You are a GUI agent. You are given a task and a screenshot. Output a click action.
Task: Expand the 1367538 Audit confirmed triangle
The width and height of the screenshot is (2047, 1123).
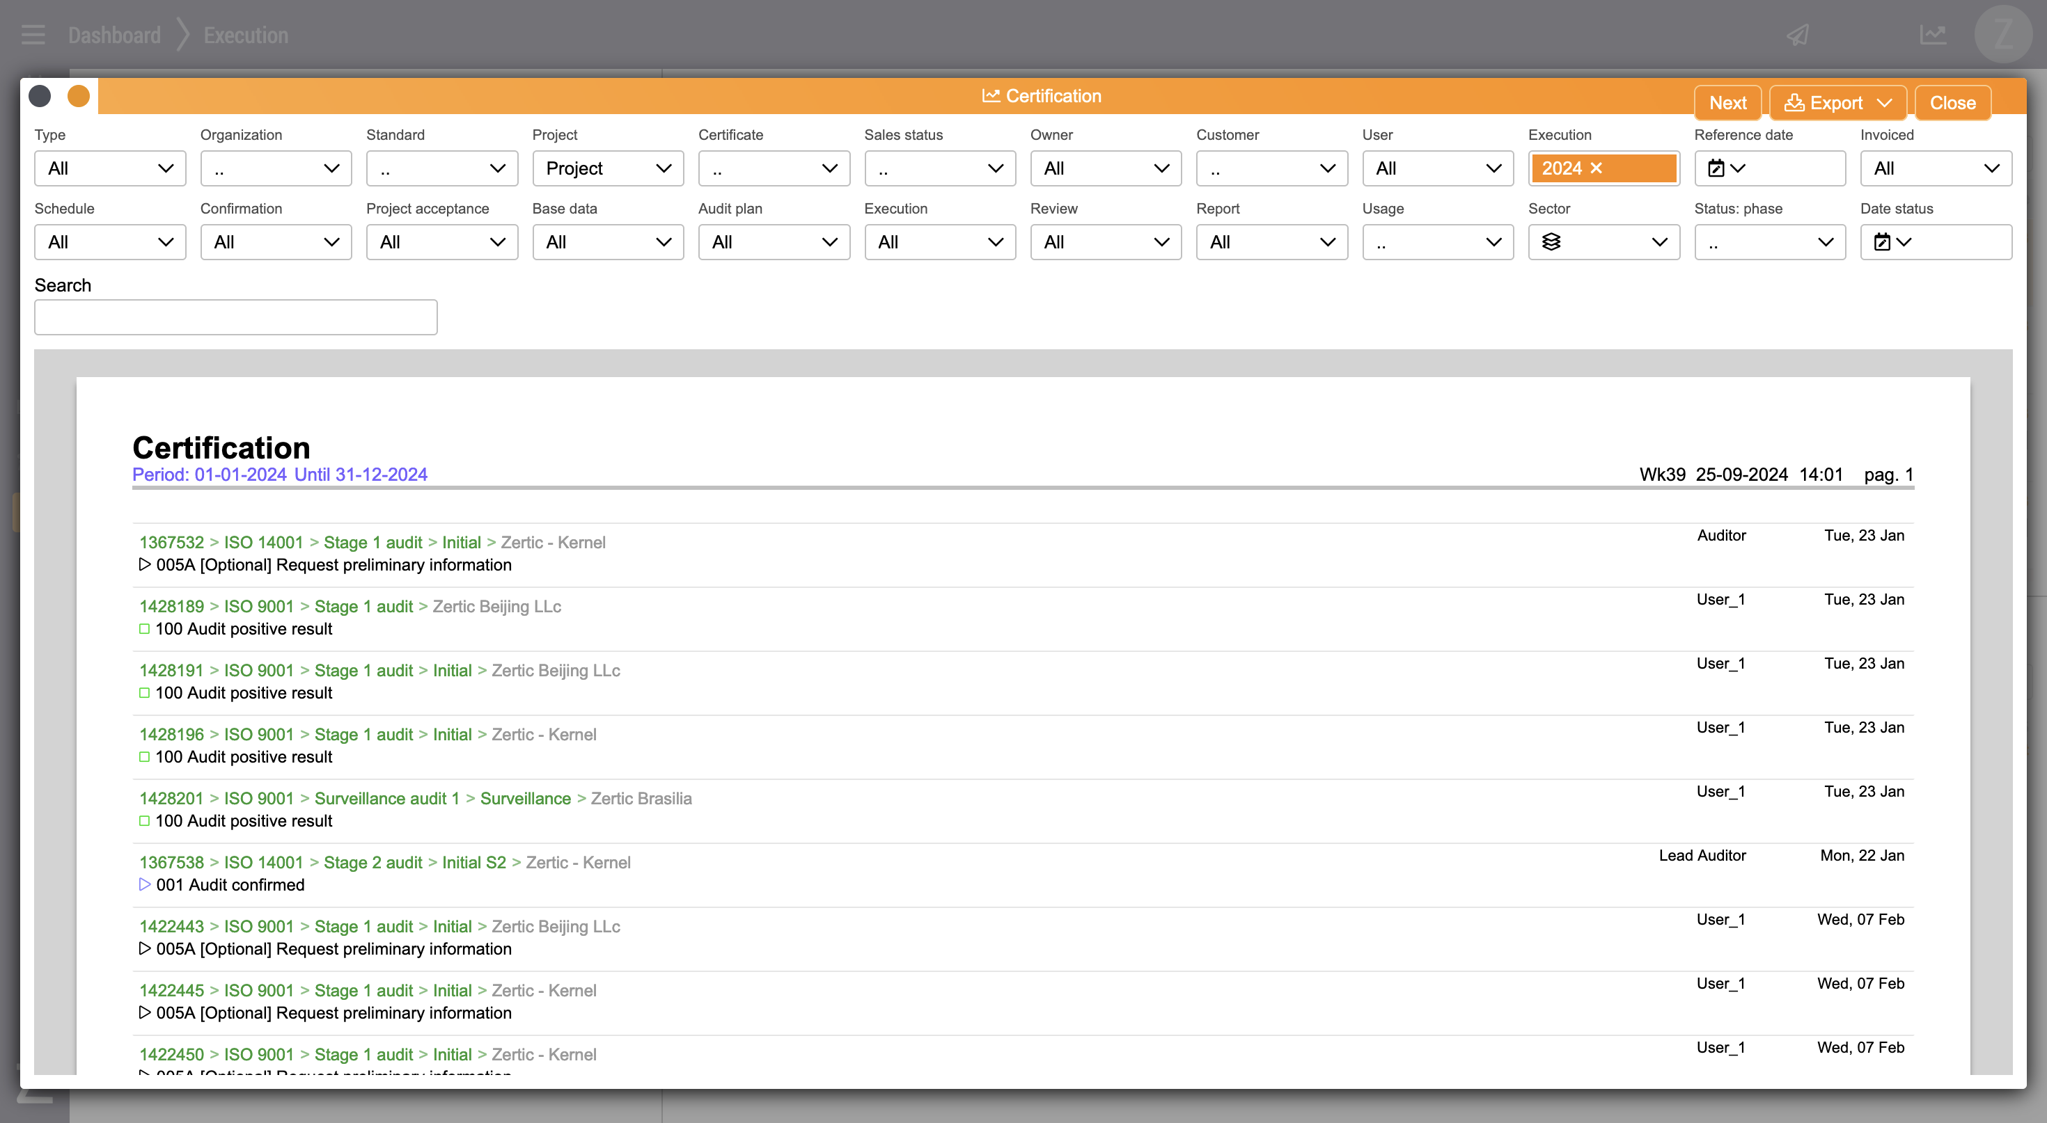(145, 885)
